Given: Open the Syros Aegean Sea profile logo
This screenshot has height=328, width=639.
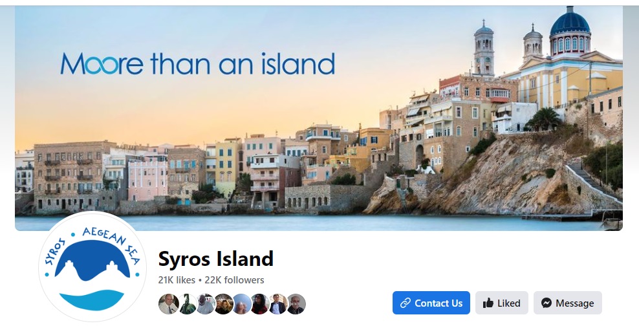Looking at the screenshot, I should 92,267.
